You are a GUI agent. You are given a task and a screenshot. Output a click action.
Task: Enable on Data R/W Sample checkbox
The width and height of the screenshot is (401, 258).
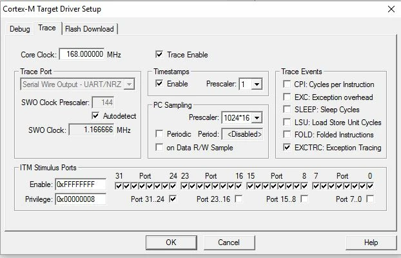coord(159,147)
